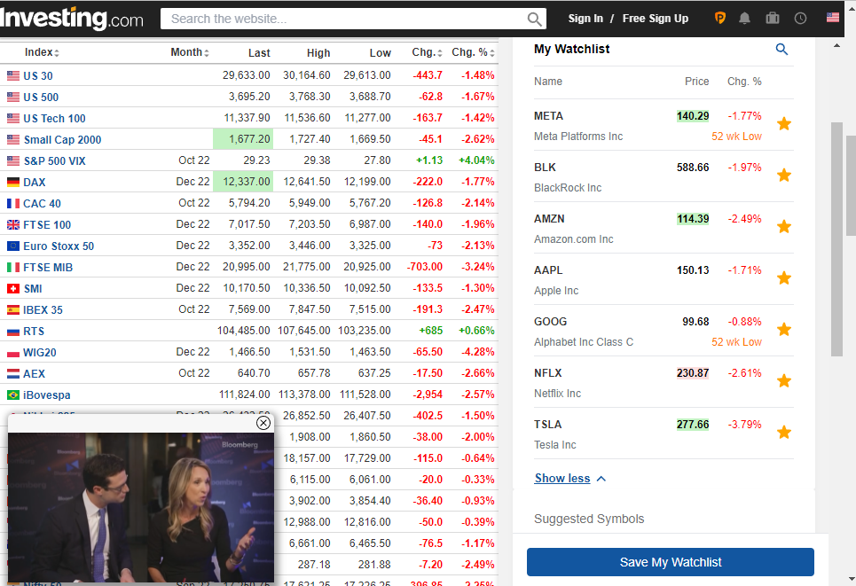Open META in watchlist

click(x=548, y=115)
